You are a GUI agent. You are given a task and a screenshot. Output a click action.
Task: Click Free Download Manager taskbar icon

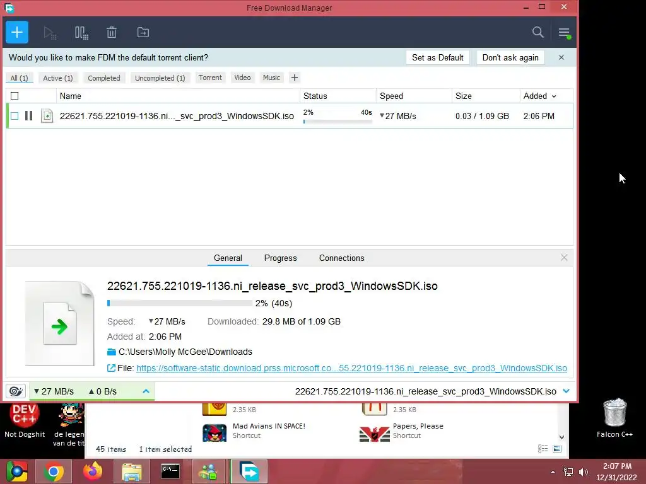coord(249,471)
